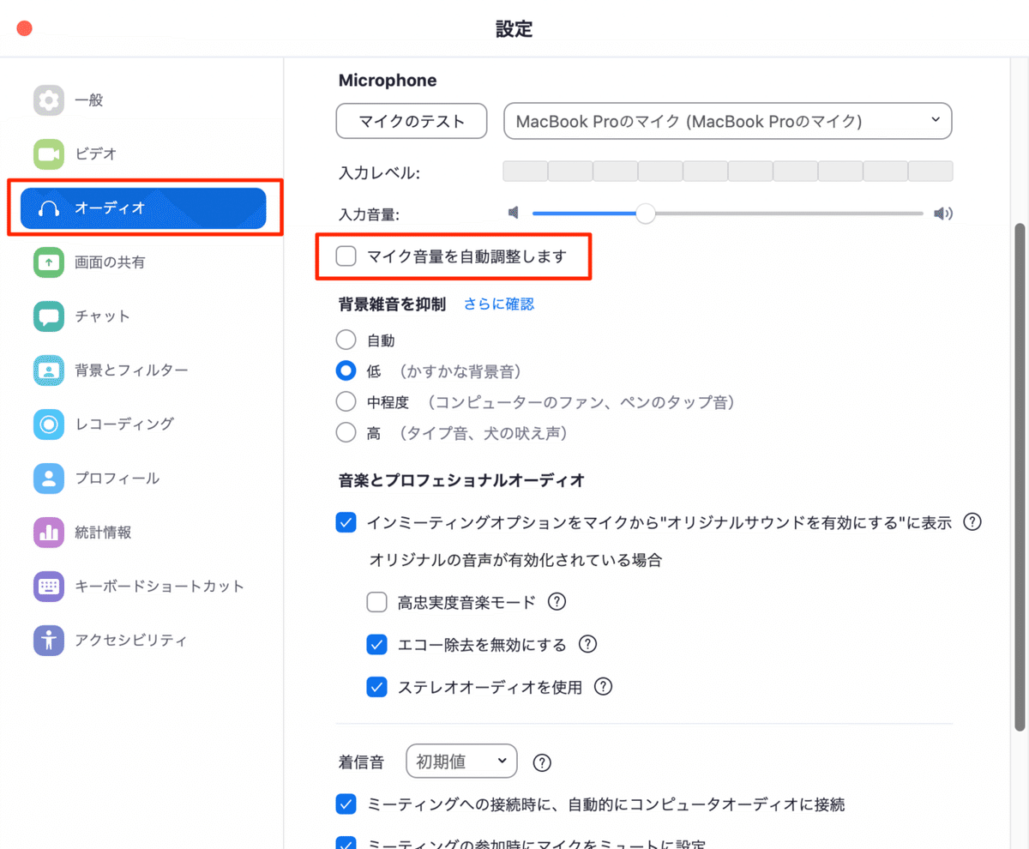This screenshot has height=849, width=1029.
Task: Click help icon next to 高忠実度音楽モード
Action: pos(557,602)
